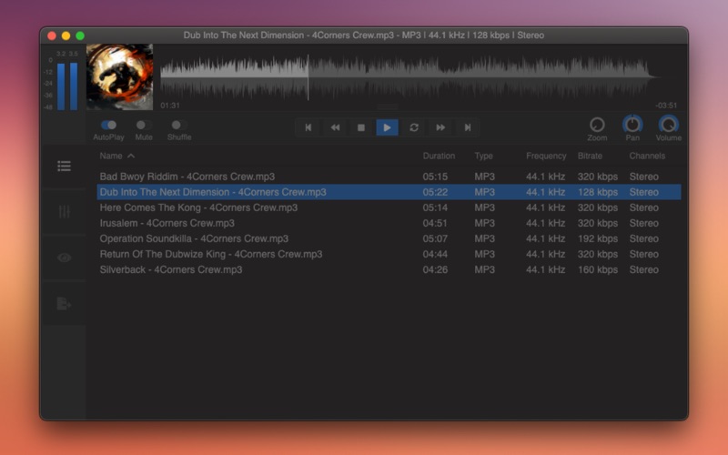
Task: Sort playlist by Type column
Action: (x=483, y=156)
